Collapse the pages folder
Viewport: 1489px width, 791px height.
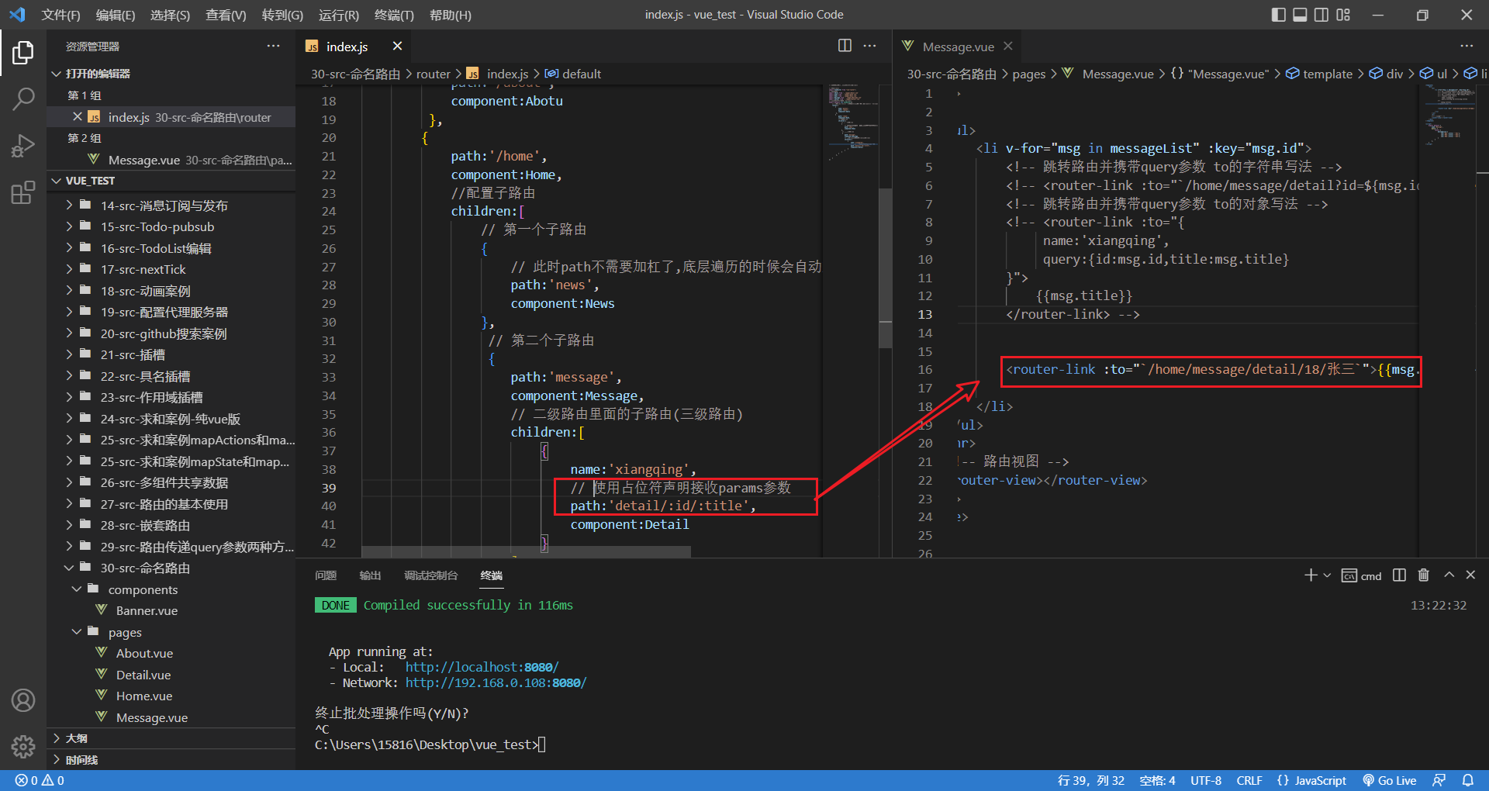171,632
